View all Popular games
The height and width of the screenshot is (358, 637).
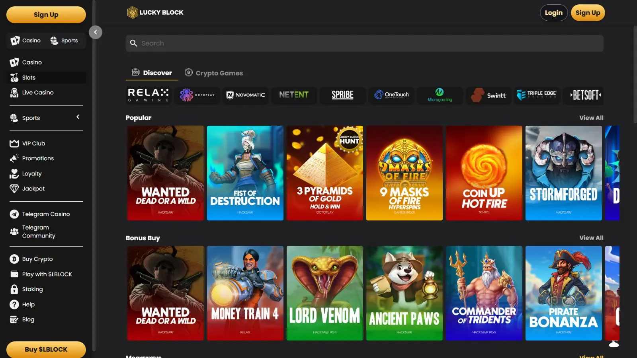point(591,118)
